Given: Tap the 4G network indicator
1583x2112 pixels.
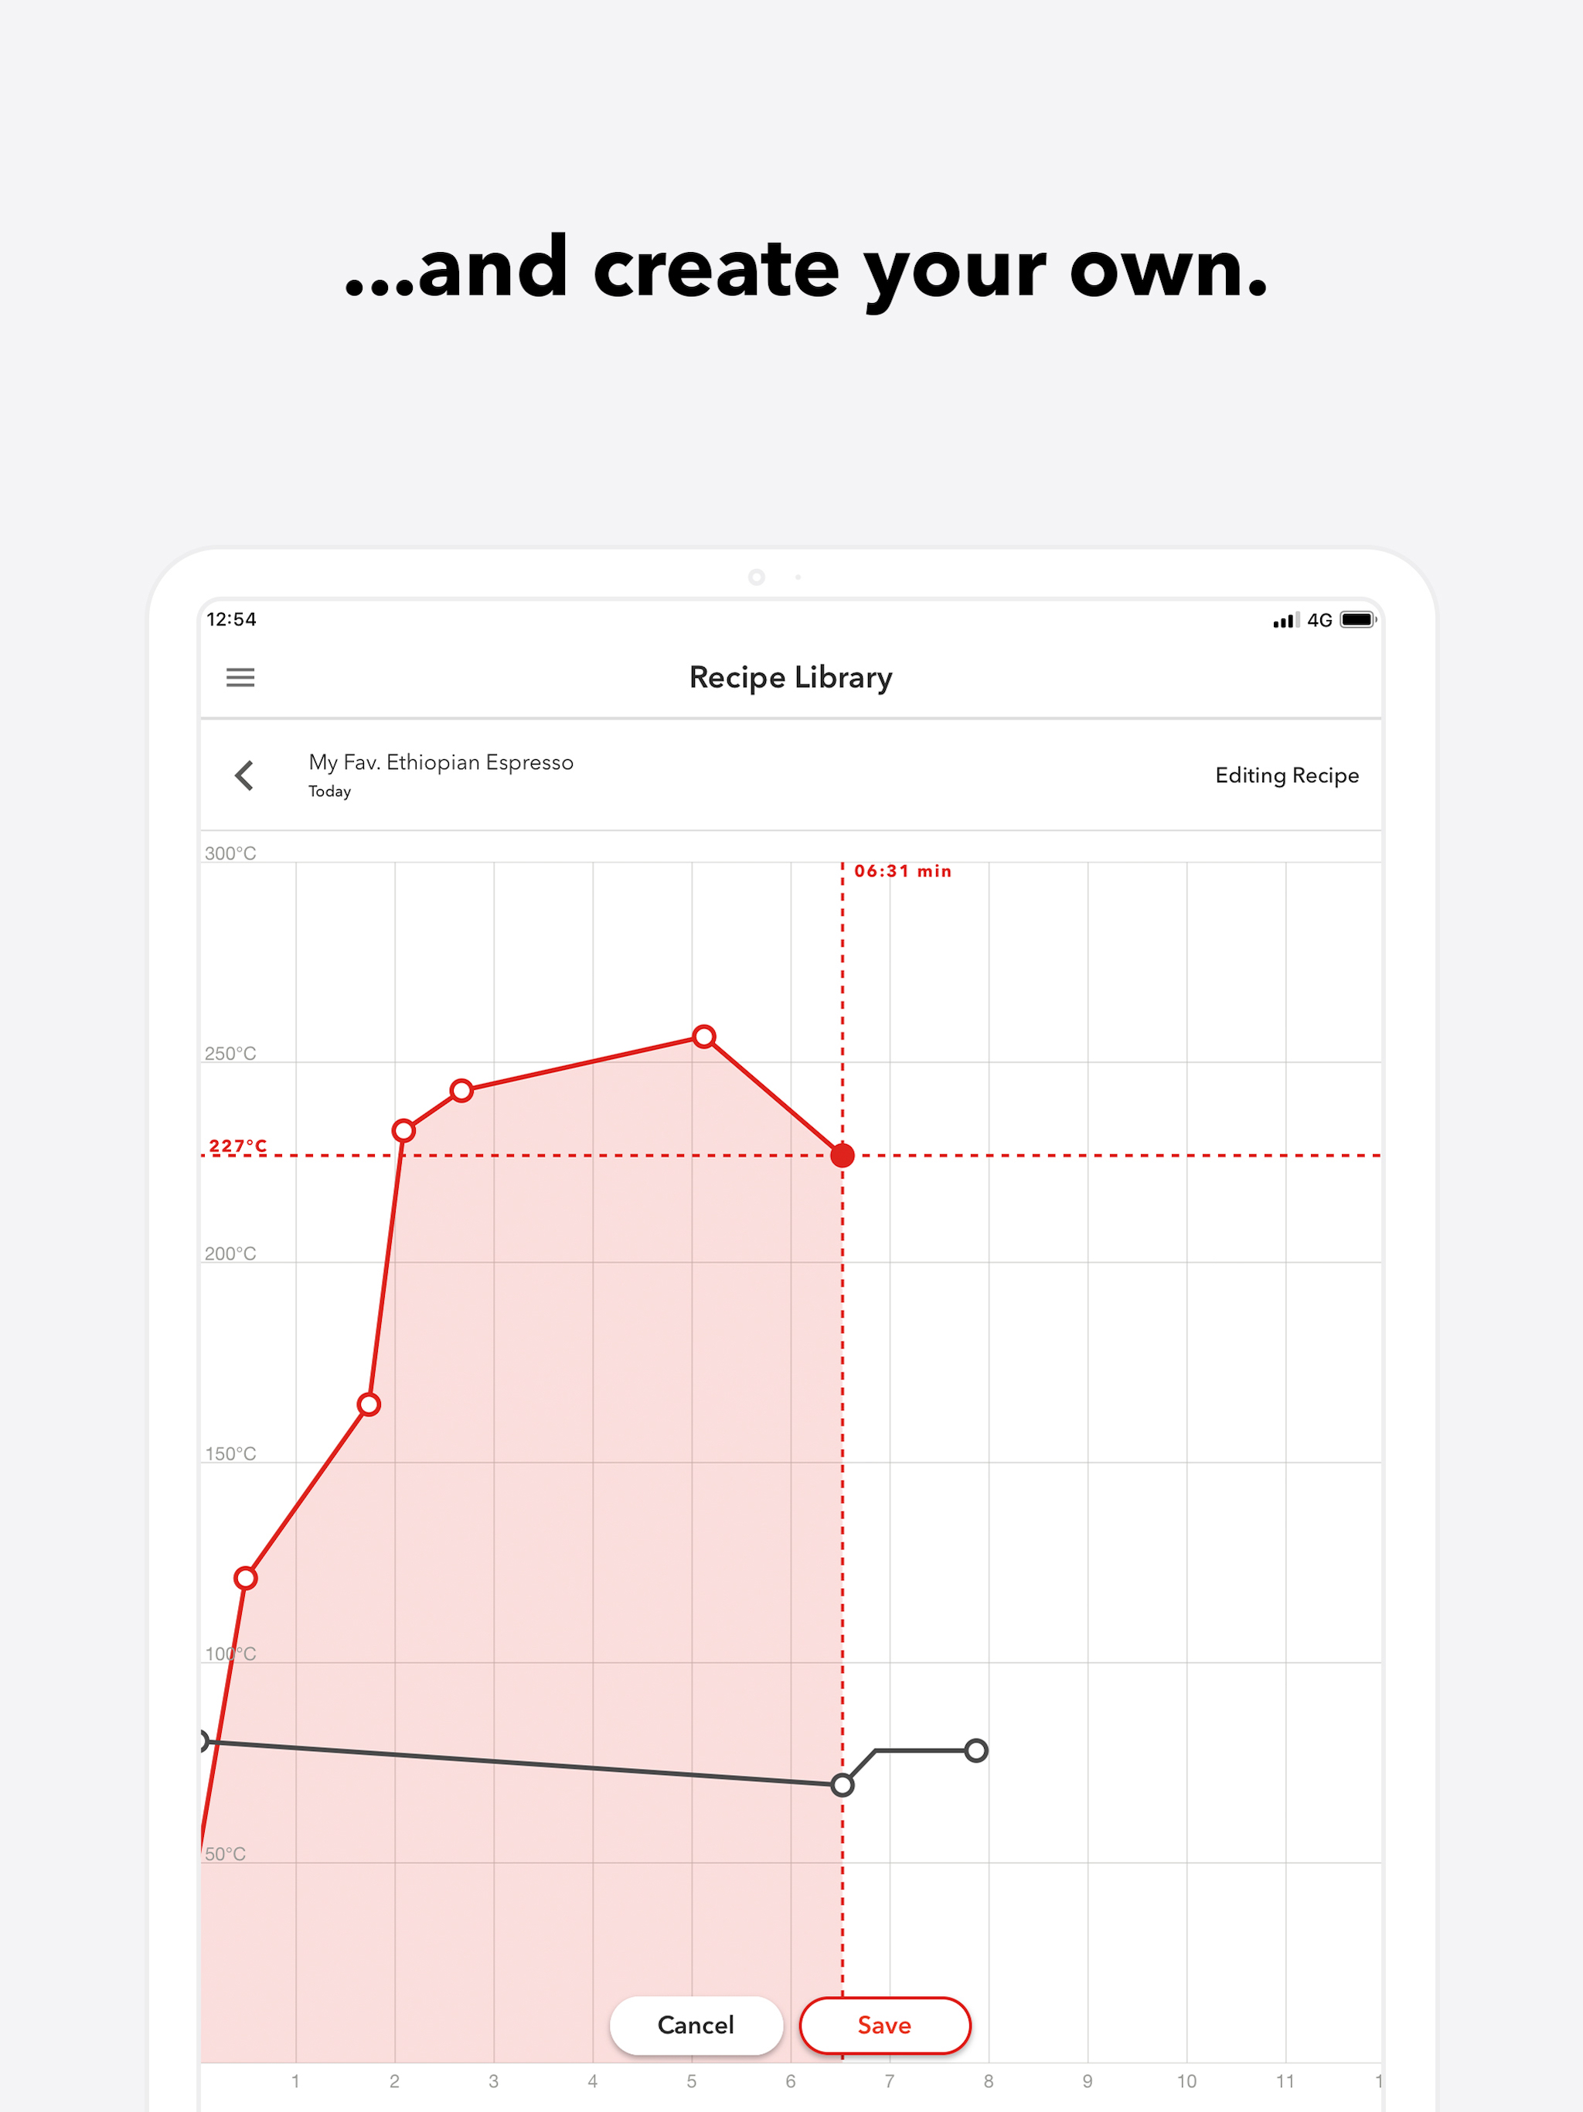Looking at the screenshot, I should [1319, 621].
